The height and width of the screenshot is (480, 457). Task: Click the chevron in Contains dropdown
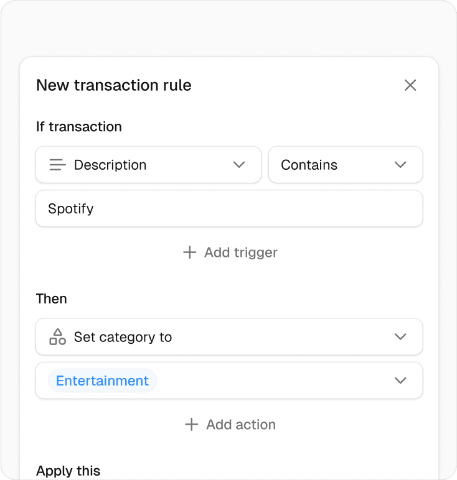tap(400, 165)
